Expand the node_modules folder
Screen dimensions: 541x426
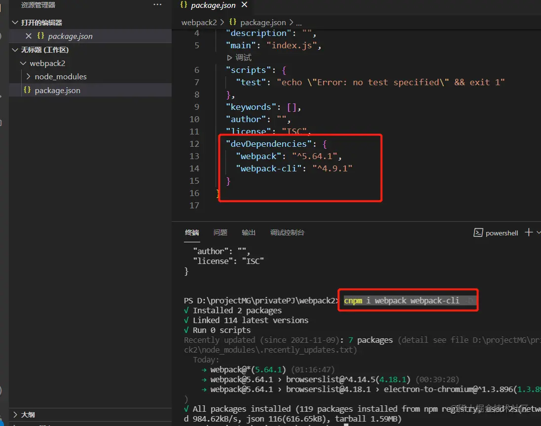pyautogui.click(x=28, y=76)
